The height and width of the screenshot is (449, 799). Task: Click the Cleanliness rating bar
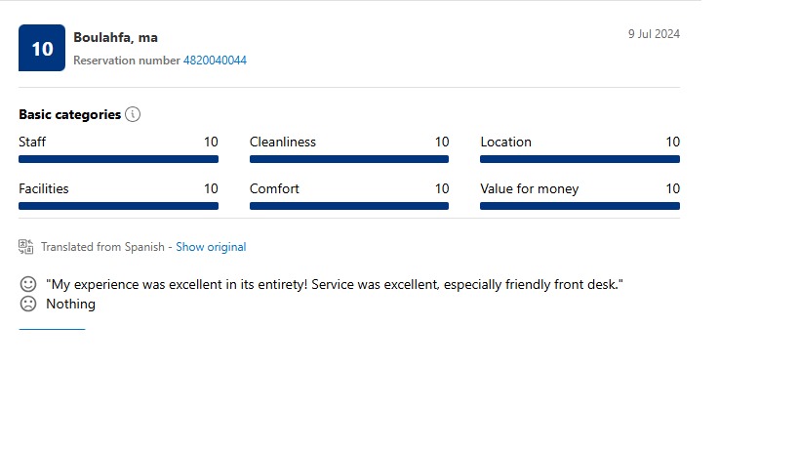tap(349, 159)
